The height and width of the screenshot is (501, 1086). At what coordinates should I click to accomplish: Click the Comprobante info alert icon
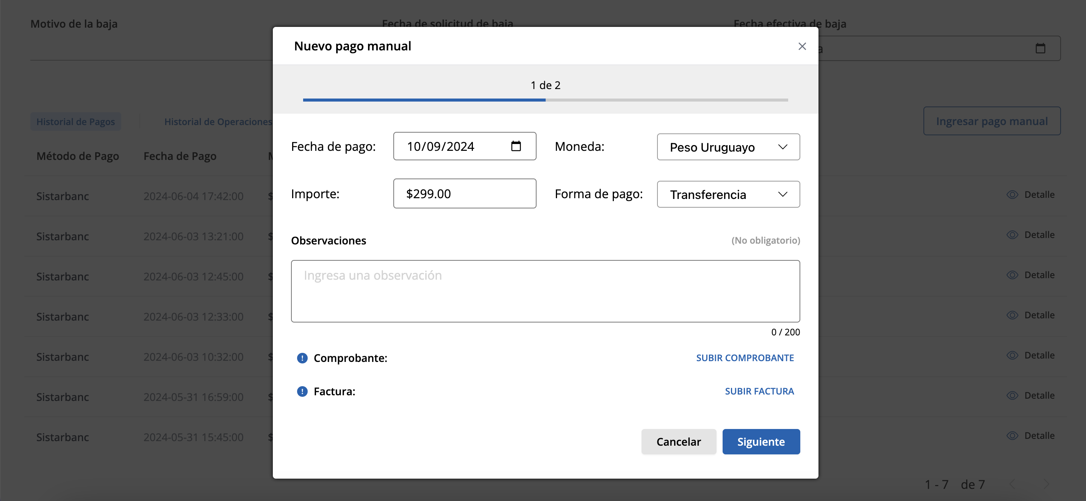(x=302, y=358)
